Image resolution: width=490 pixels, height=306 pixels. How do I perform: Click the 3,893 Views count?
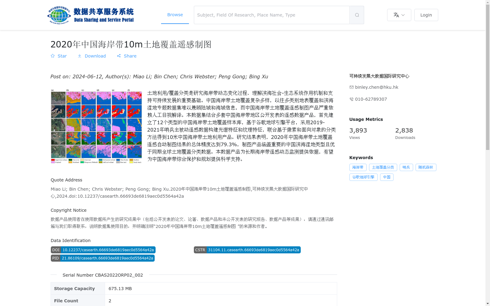coord(358,130)
